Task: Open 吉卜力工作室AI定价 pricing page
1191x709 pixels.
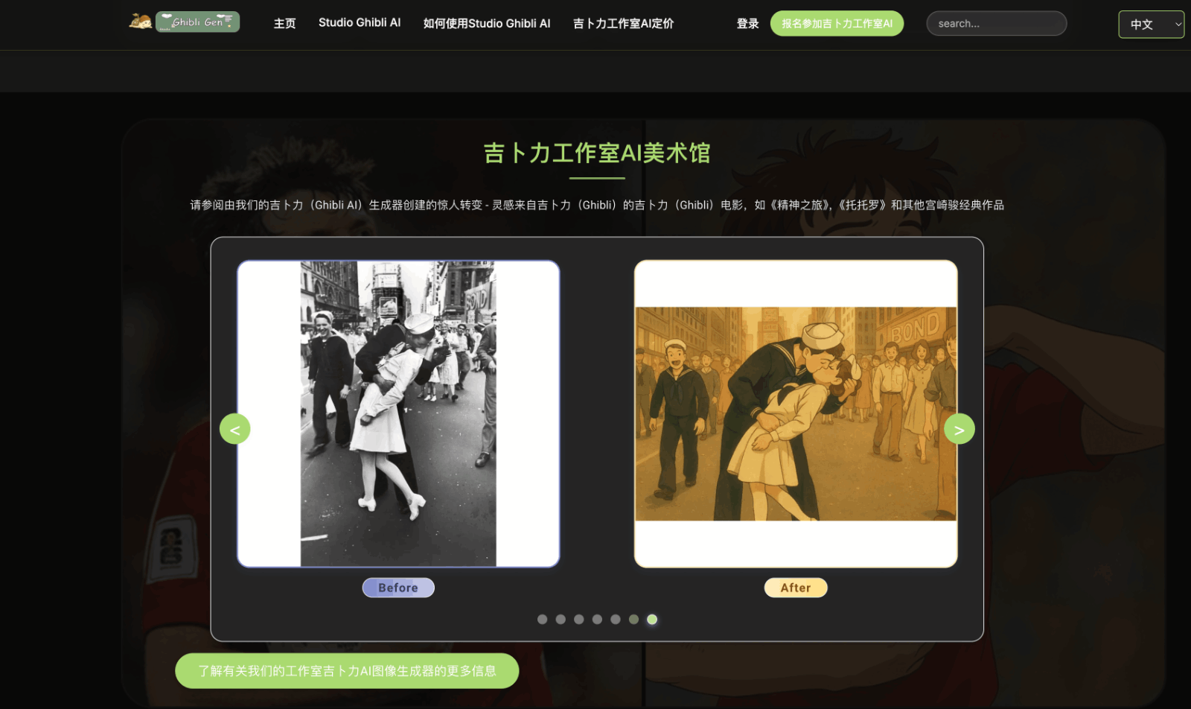Action: point(623,24)
